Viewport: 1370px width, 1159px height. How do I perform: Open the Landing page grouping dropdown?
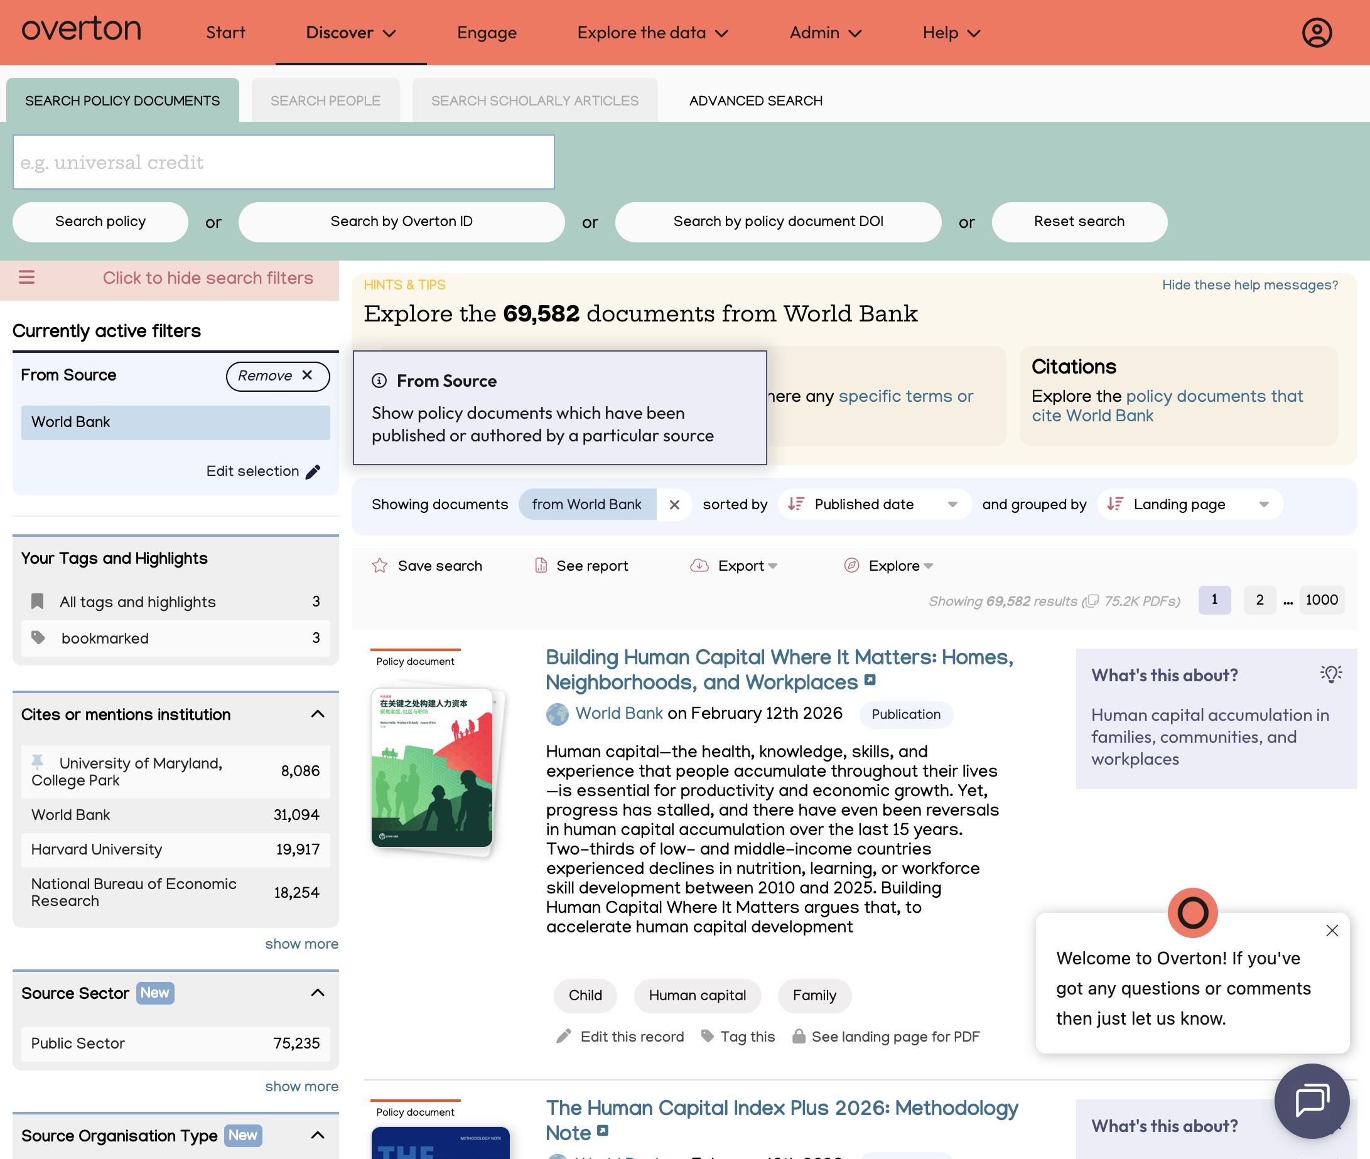tap(1189, 505)
